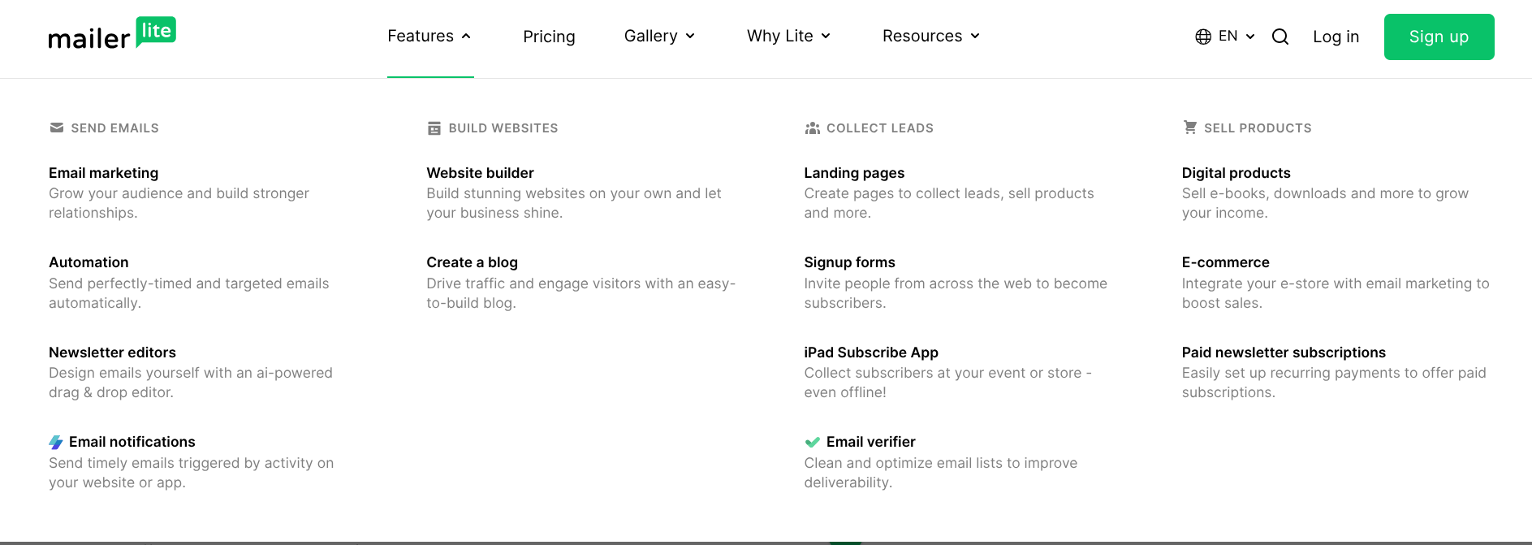Click the Sell Products cart icon
Screen dimensions: 1532x545
(x=1190, y=128)
